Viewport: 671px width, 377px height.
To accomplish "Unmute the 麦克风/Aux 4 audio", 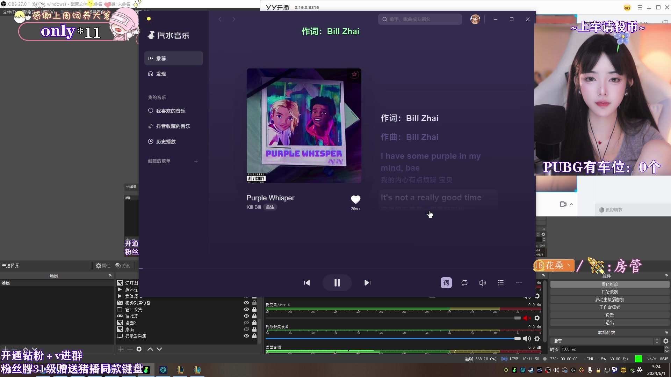I will (527, 318).
